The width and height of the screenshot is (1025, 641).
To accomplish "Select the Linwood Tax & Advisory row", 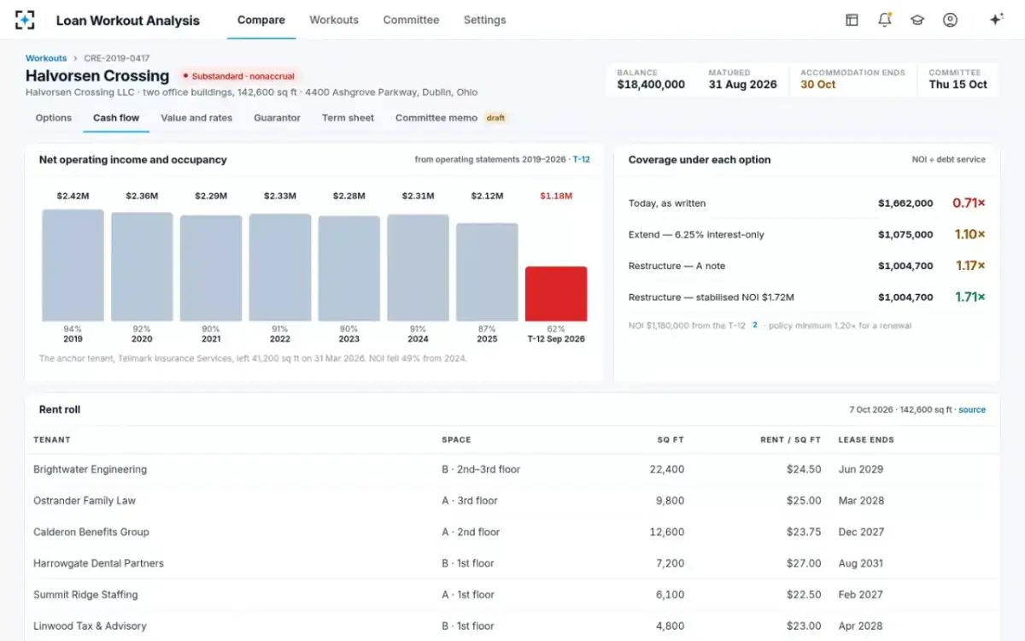I will [x=512, y=626].
